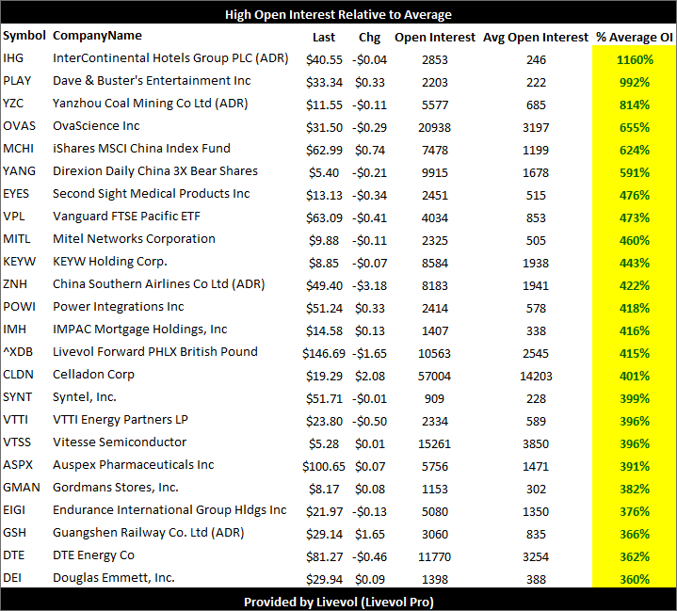This screenshot has width=677, height=611.
Task: Select the MITL symbol cell
Action: pos(17,239)
